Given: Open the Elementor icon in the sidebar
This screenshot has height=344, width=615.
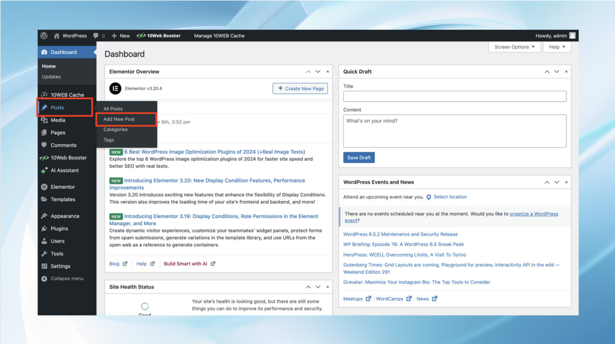Looking at the screenshot, I should [x=45, y=186].
